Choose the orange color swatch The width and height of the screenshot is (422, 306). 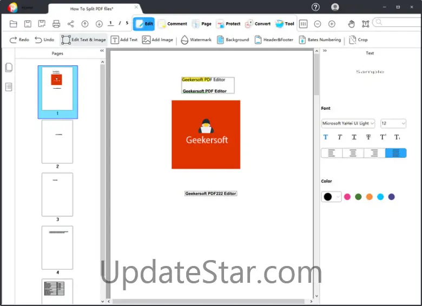[x=370, y=197]
